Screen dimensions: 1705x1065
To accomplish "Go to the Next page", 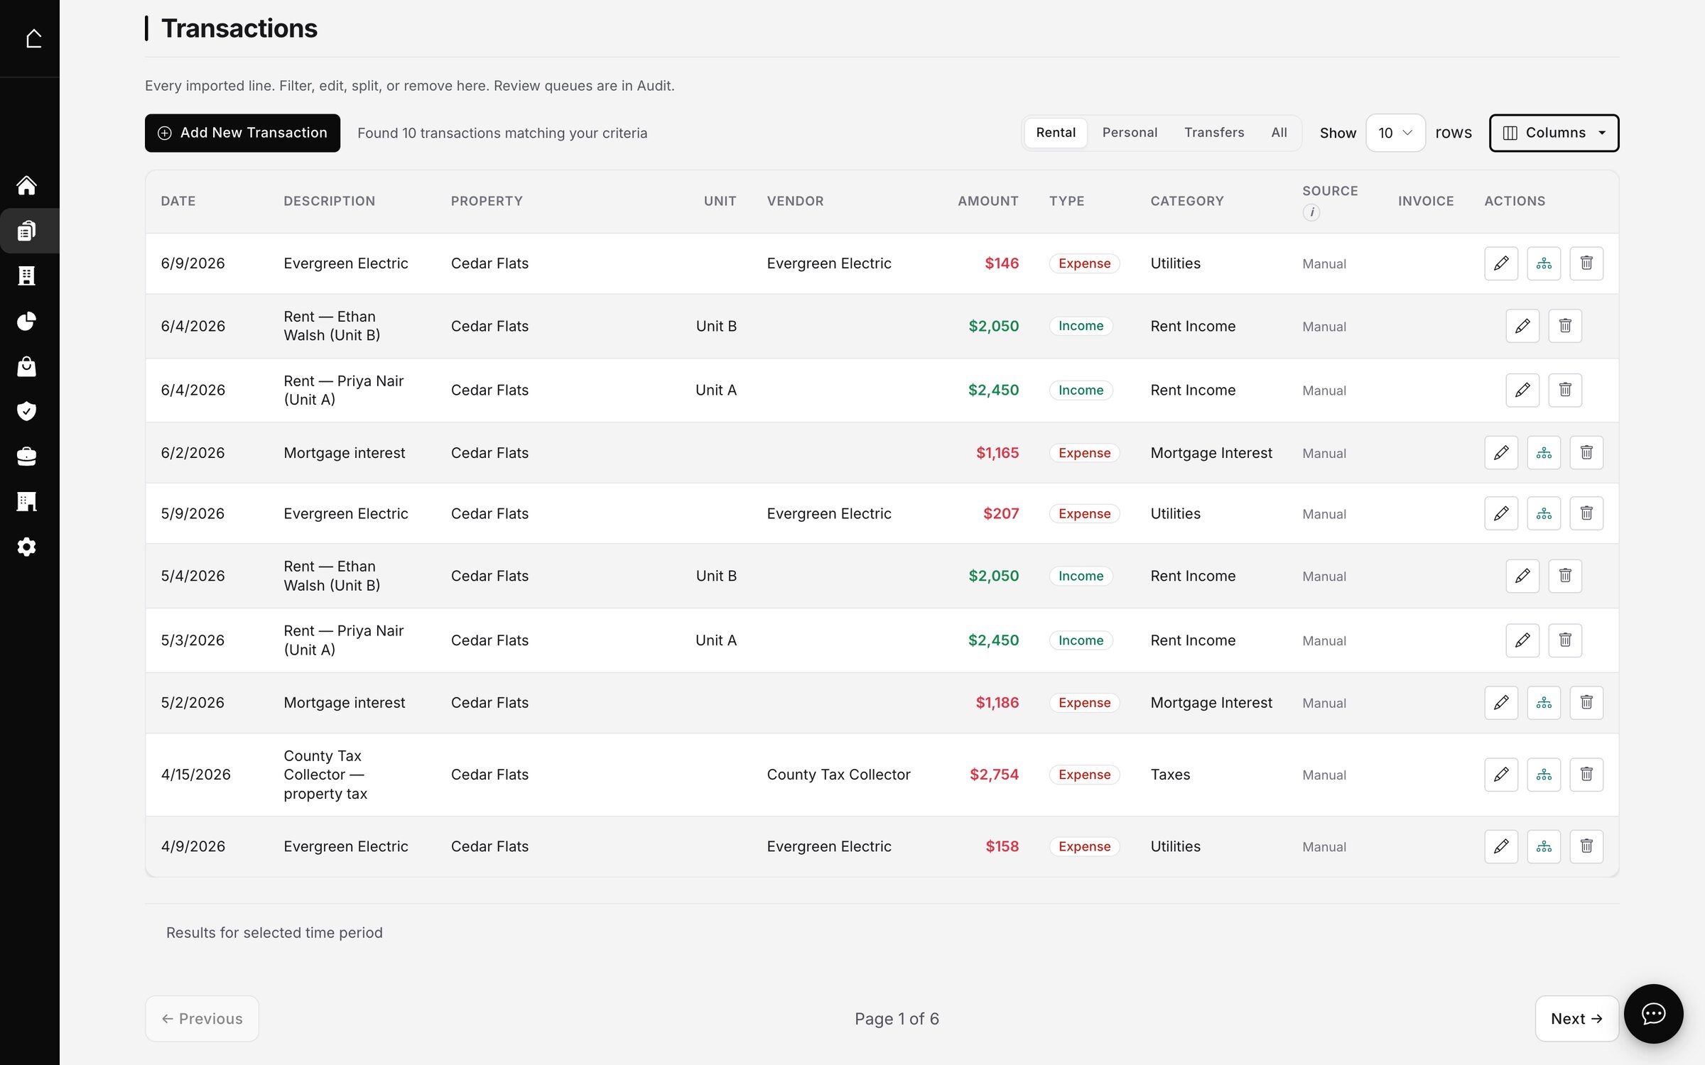I will point(1576,1019).
